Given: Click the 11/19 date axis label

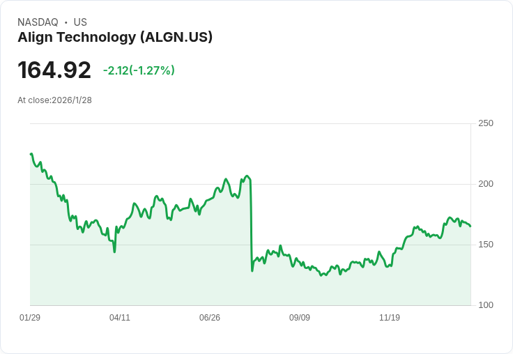Looking at the screenshot, I should tap(390, 317).
